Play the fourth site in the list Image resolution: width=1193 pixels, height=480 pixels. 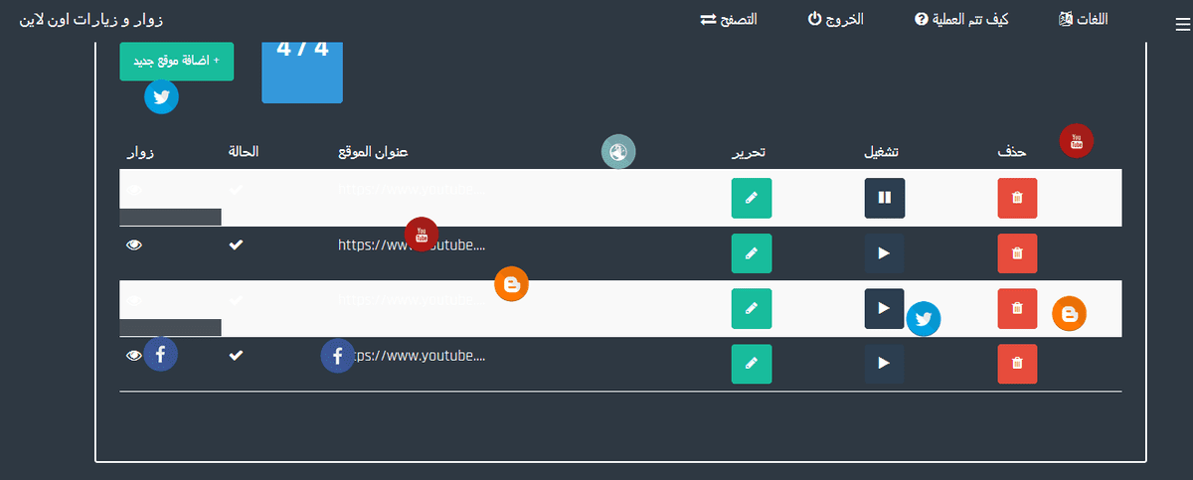click(x=884, y=363)
